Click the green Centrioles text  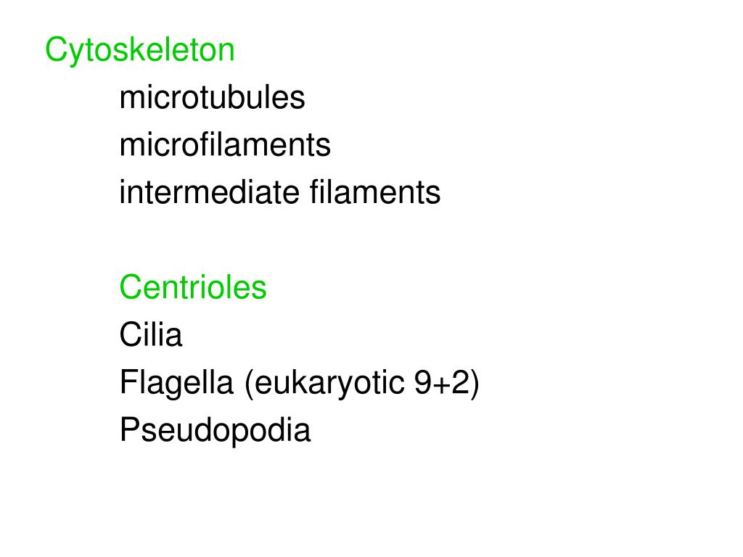pos(193,288)
